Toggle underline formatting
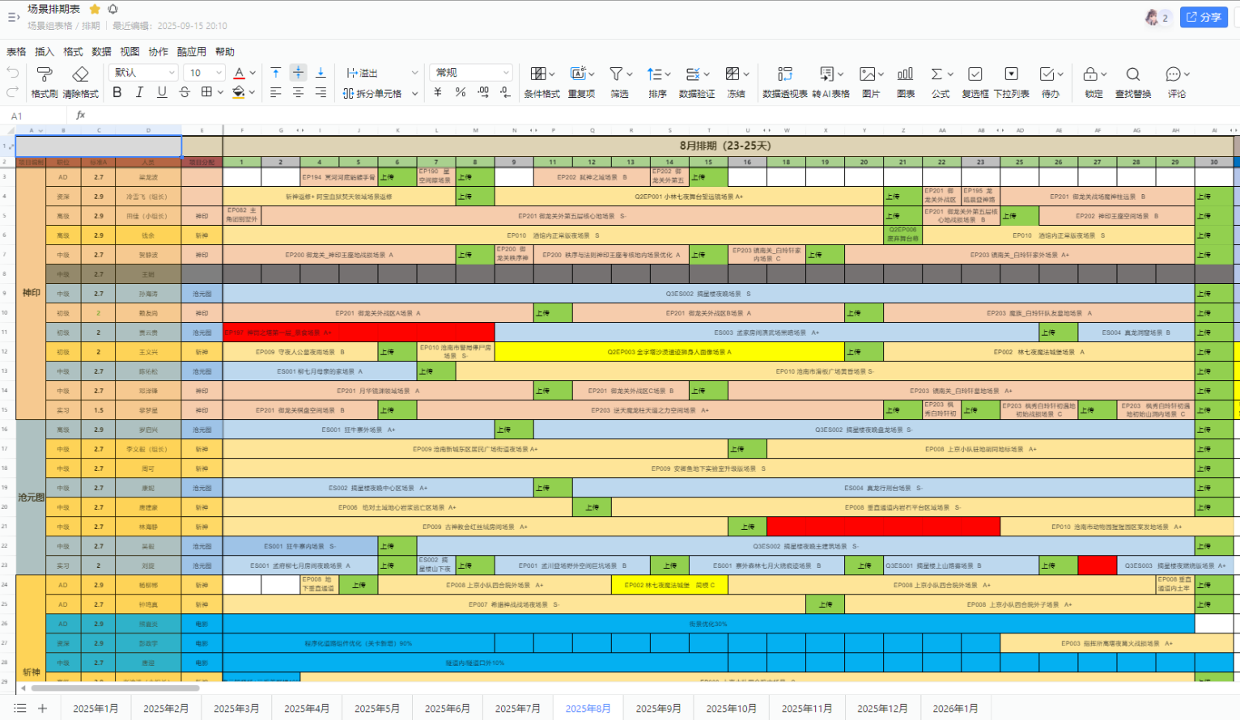Image resolution: width=1240 pixels, height=720 pixels. click(x=162, y=93)
